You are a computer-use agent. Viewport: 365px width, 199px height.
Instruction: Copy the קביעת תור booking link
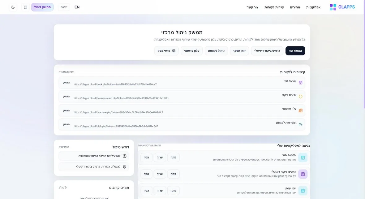(x=66, y=83)
